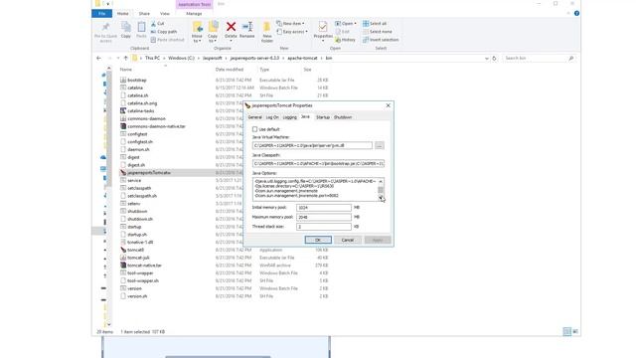Sort by the Name column header
The height and width of the screenshot is (358, 636).
pyautogui.click(x=126, y=70)
